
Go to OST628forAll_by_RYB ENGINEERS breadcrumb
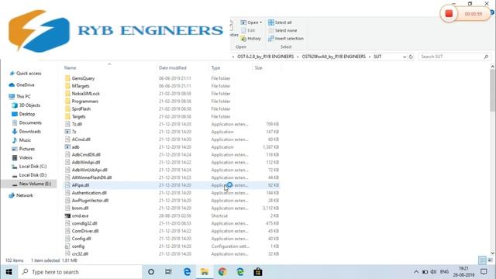[x=334, y=57]
